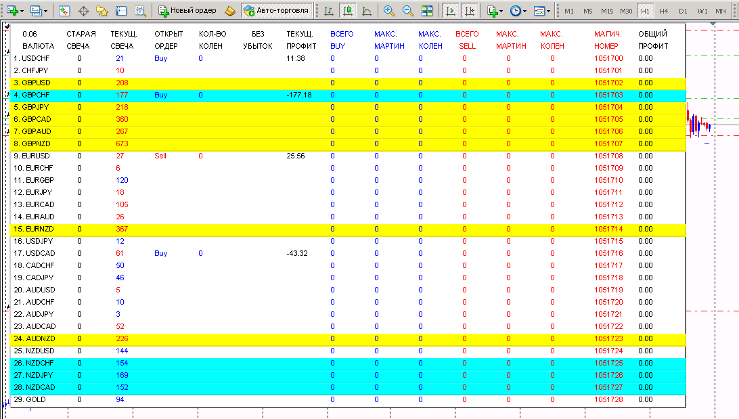Viewport: 739px width, 419px height.
Task: Click the Новый ордер button
Action: coord(187,10)
